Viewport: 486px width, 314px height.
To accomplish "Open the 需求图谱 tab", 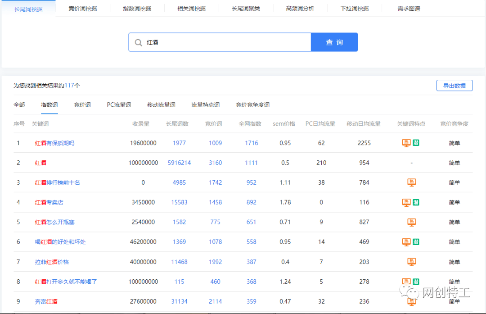I will click(408, 8).
